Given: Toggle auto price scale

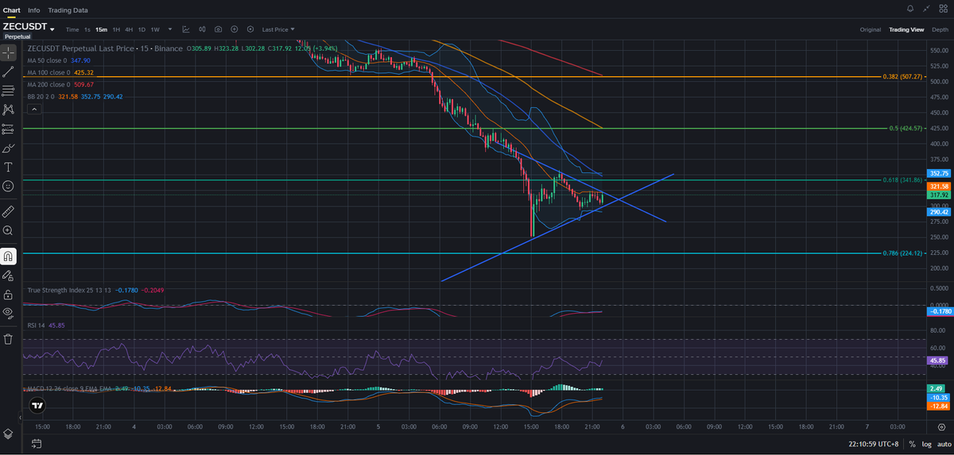Looking at the screenshot, I should 944,443.
